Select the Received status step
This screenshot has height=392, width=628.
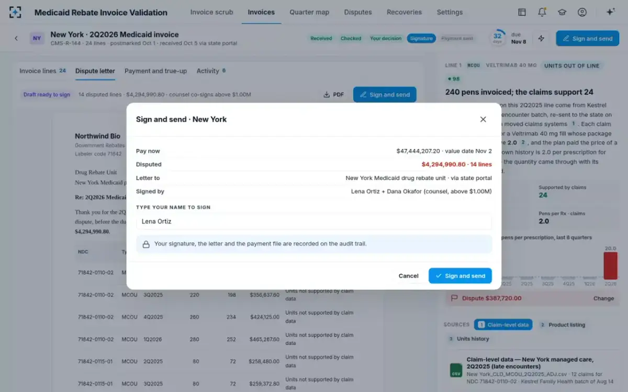(x=321, y=38)
